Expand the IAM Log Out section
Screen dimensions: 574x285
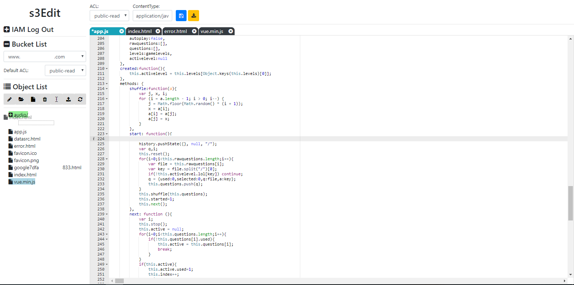6,29
